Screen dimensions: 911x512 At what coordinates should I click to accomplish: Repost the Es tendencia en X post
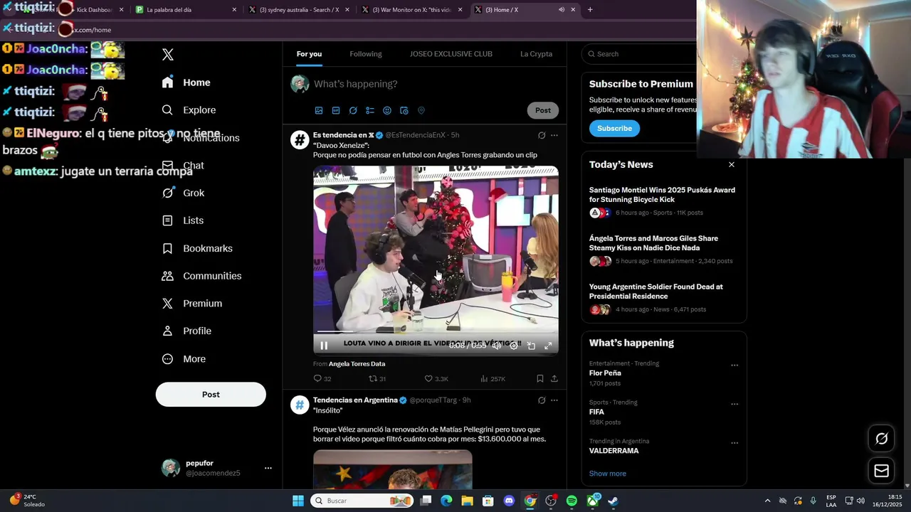pos(377,379)
